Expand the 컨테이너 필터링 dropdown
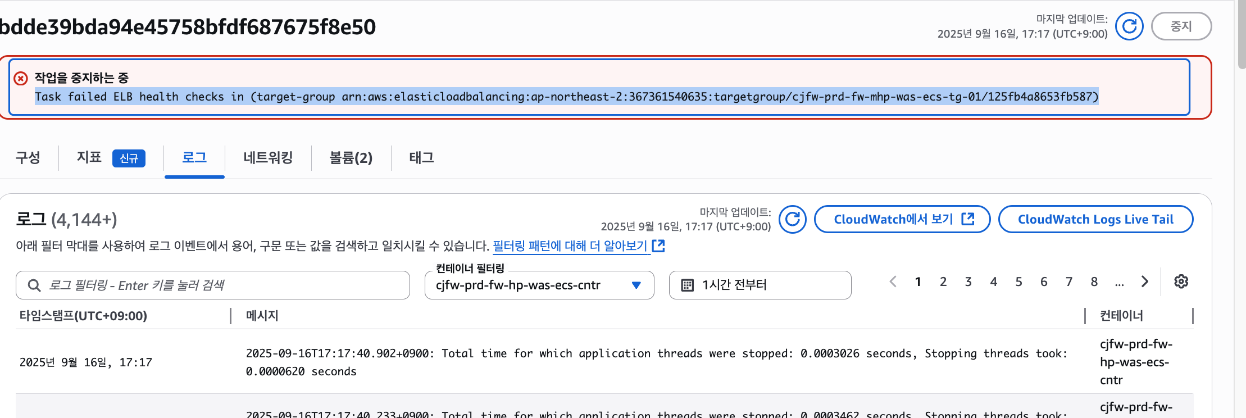The height and width of the screenshot is (418, 1246). pyautogui.click(x=539, y=285)
